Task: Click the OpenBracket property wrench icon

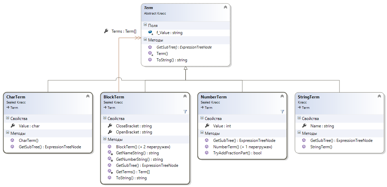Action: (110, 132)
